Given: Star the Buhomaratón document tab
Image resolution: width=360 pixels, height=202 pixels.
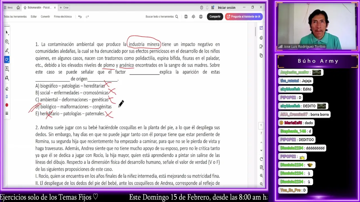Looking at the screenshot, I should (25, 8).
